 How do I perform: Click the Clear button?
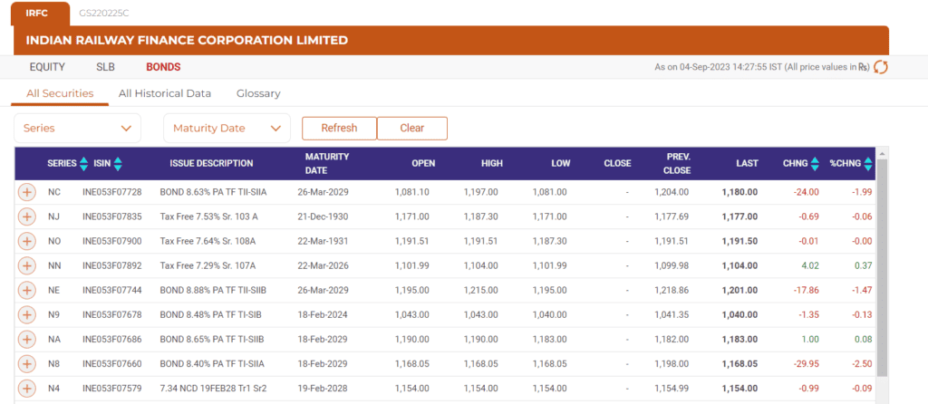point(412,129)
